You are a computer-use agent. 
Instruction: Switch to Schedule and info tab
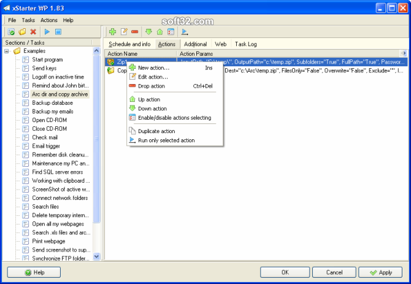tap(129, 44)
